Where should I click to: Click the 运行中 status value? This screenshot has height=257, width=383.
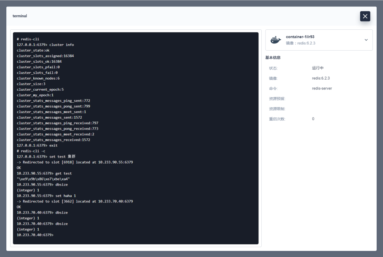[x=317, y=68]
